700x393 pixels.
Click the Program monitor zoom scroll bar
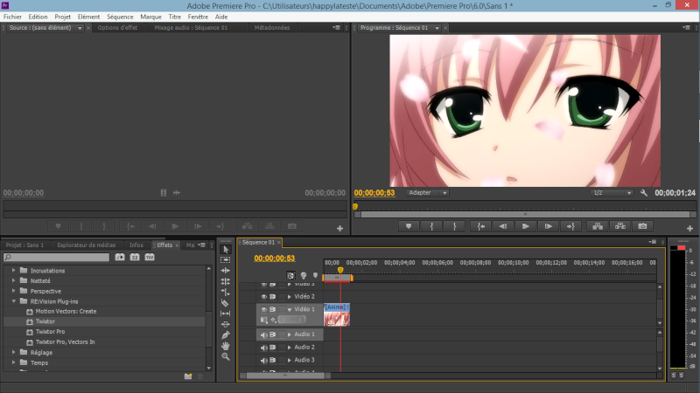[525, 214]
